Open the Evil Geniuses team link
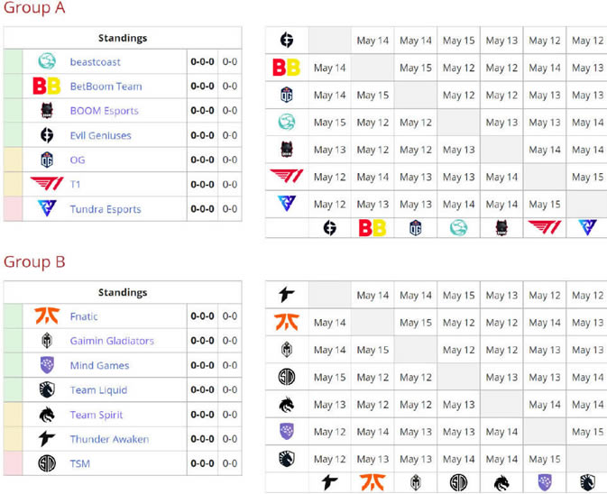This screenshot has width=607, height=494. tap(100, 135)
